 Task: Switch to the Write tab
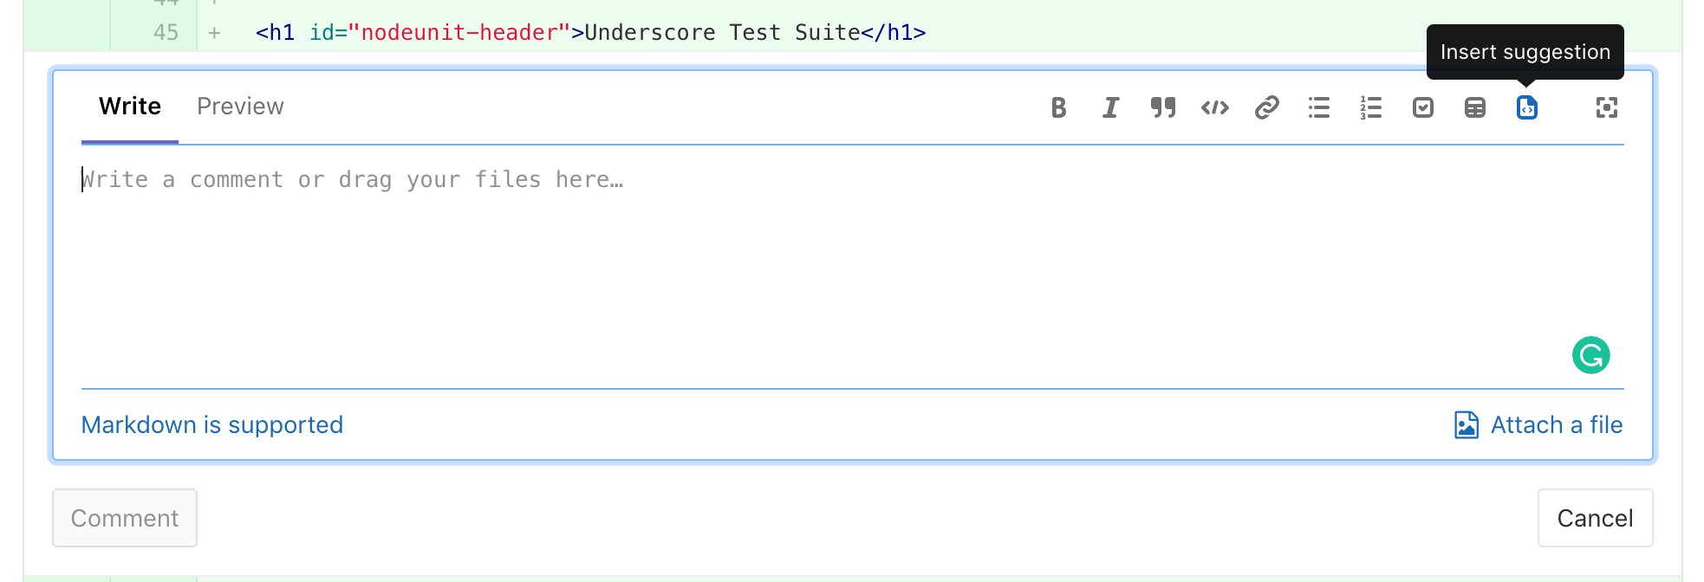coord(130,107)
